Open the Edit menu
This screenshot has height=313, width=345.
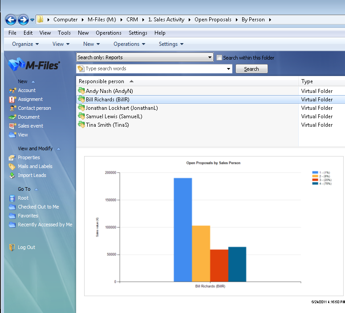(28, 33)
